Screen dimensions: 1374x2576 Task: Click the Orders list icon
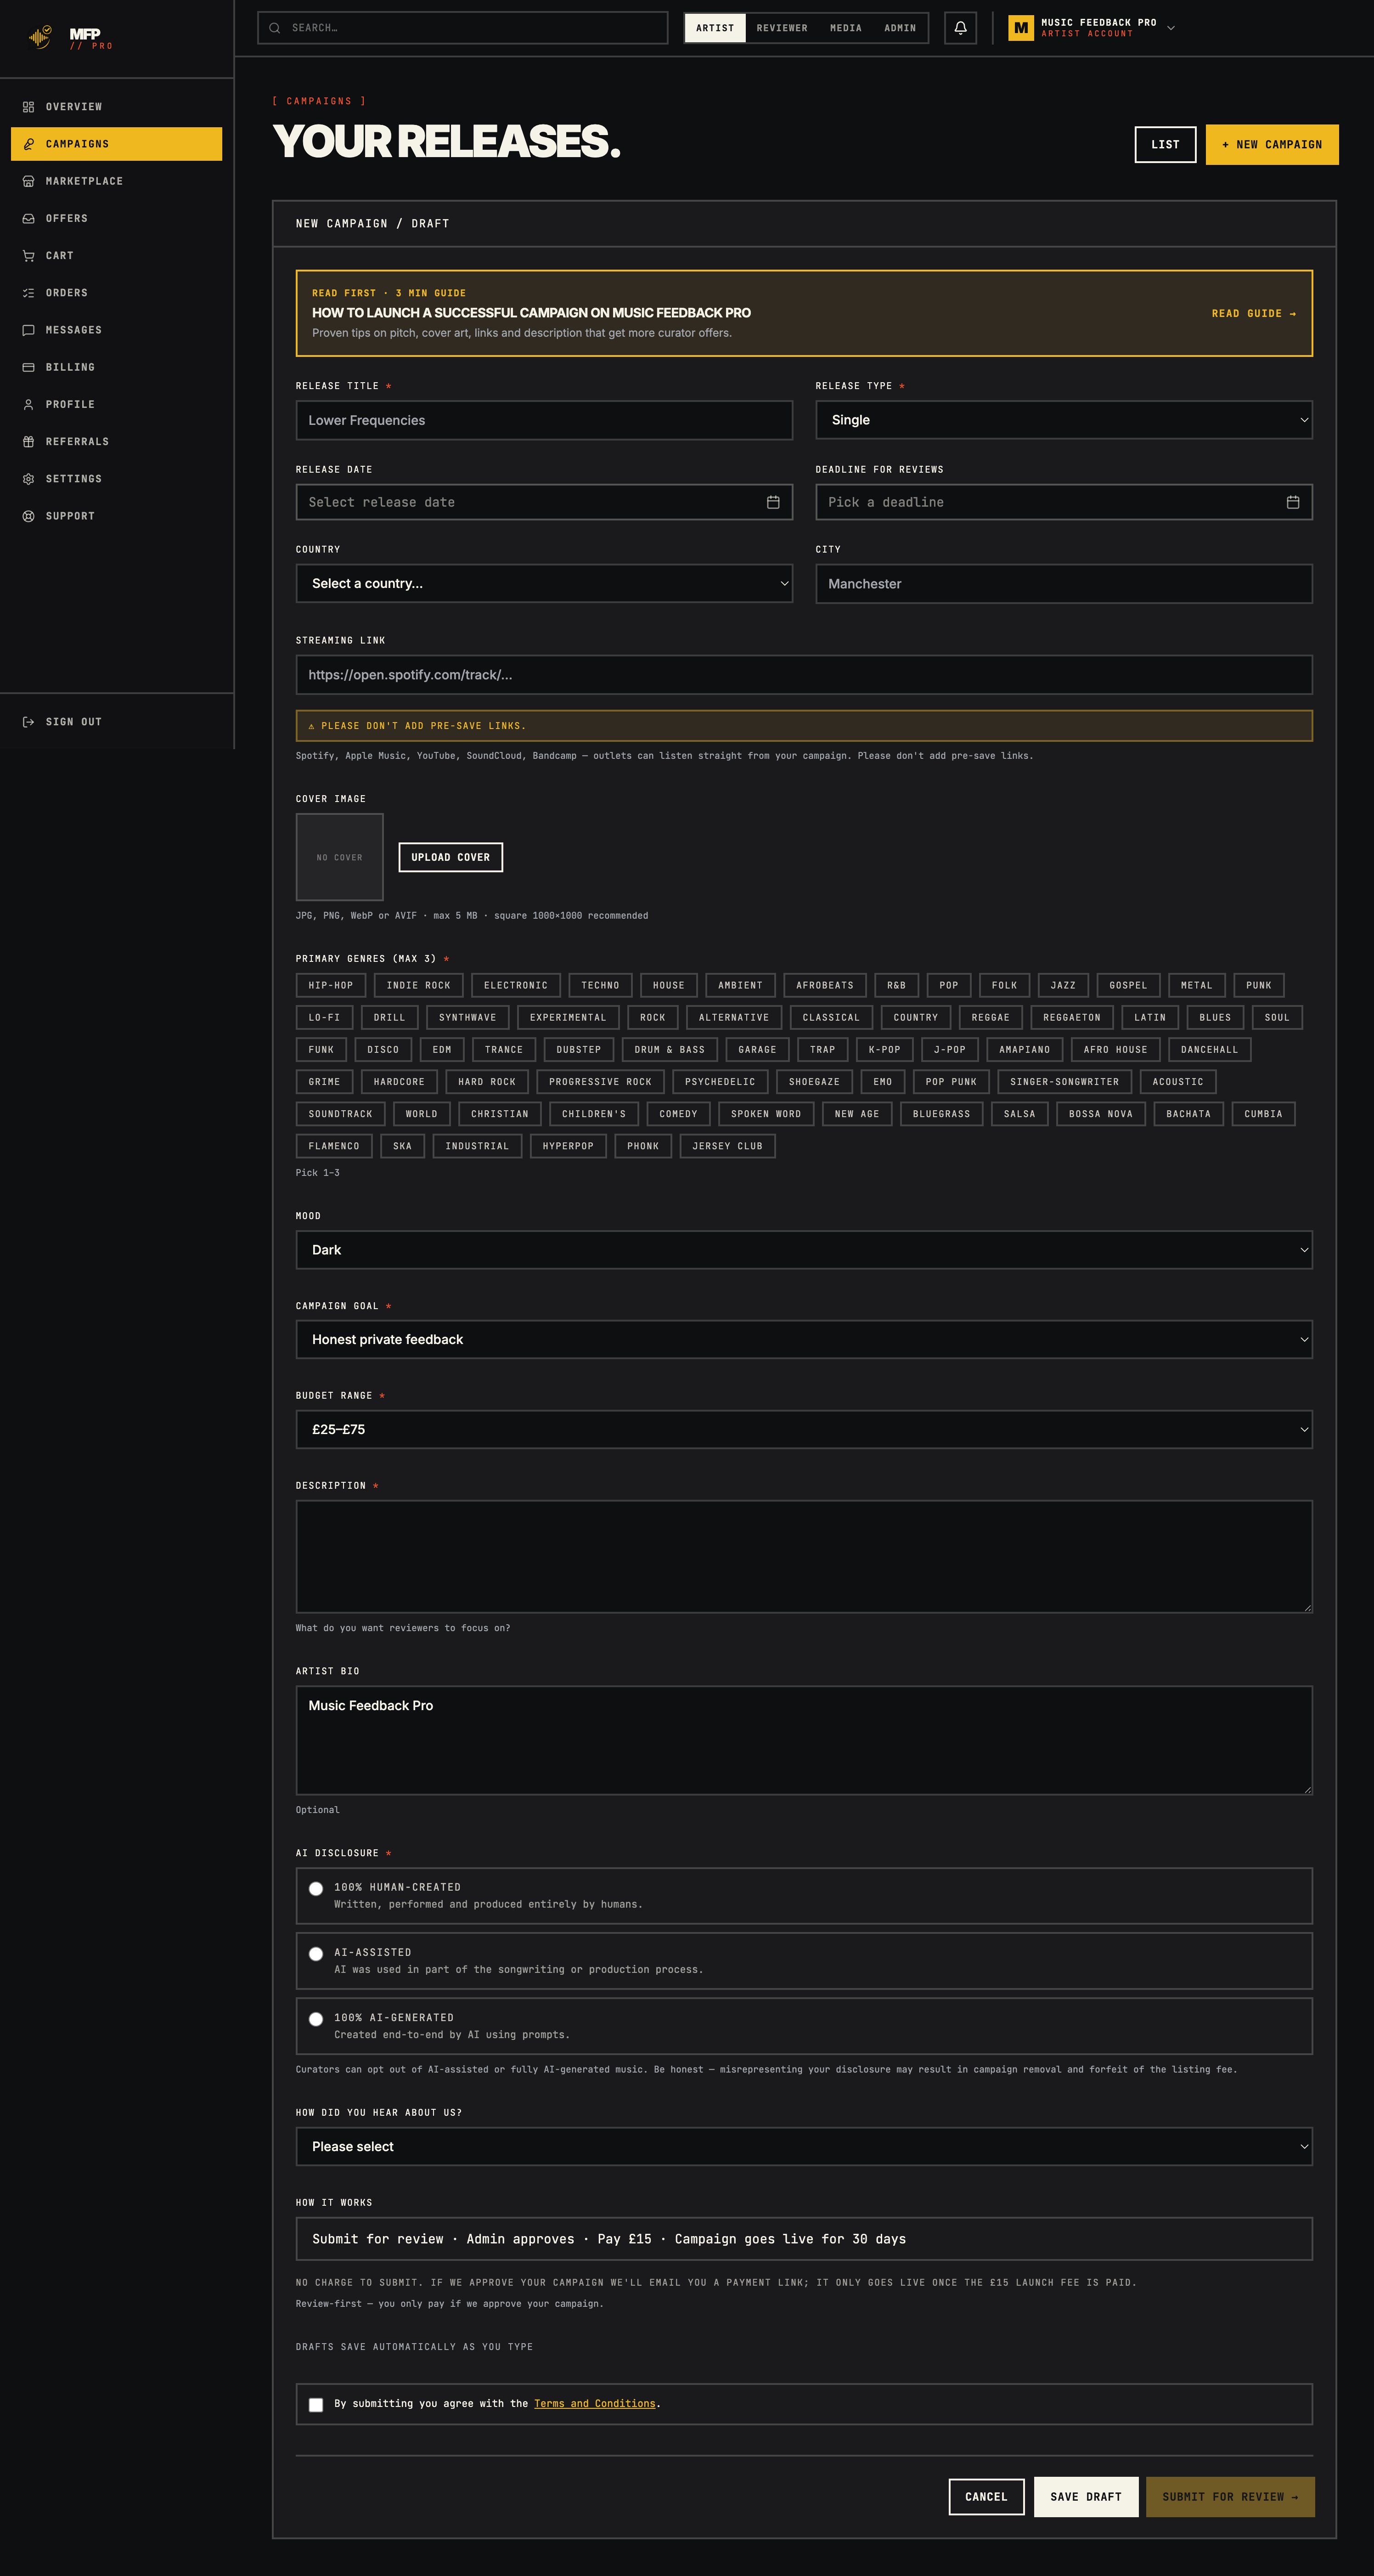coord(28,293)
